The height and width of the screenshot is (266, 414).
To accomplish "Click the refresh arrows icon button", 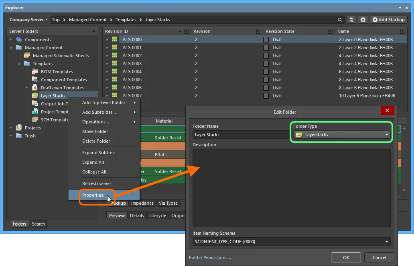I will point(351,20).
